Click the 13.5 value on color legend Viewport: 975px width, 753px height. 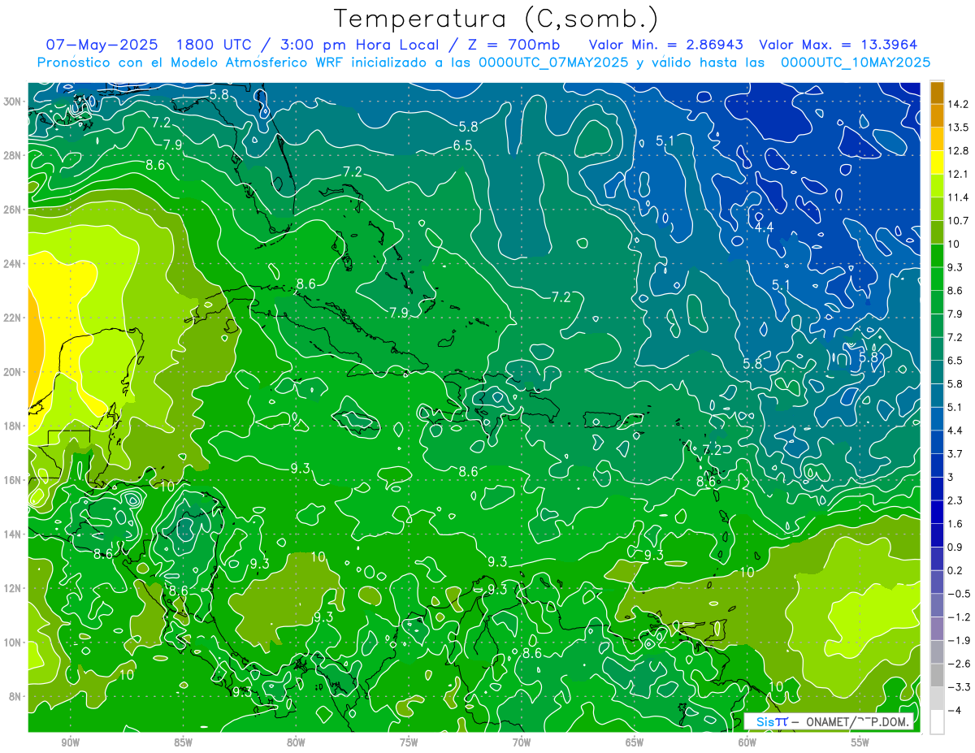pyautogui.click(x=958, y=128)
